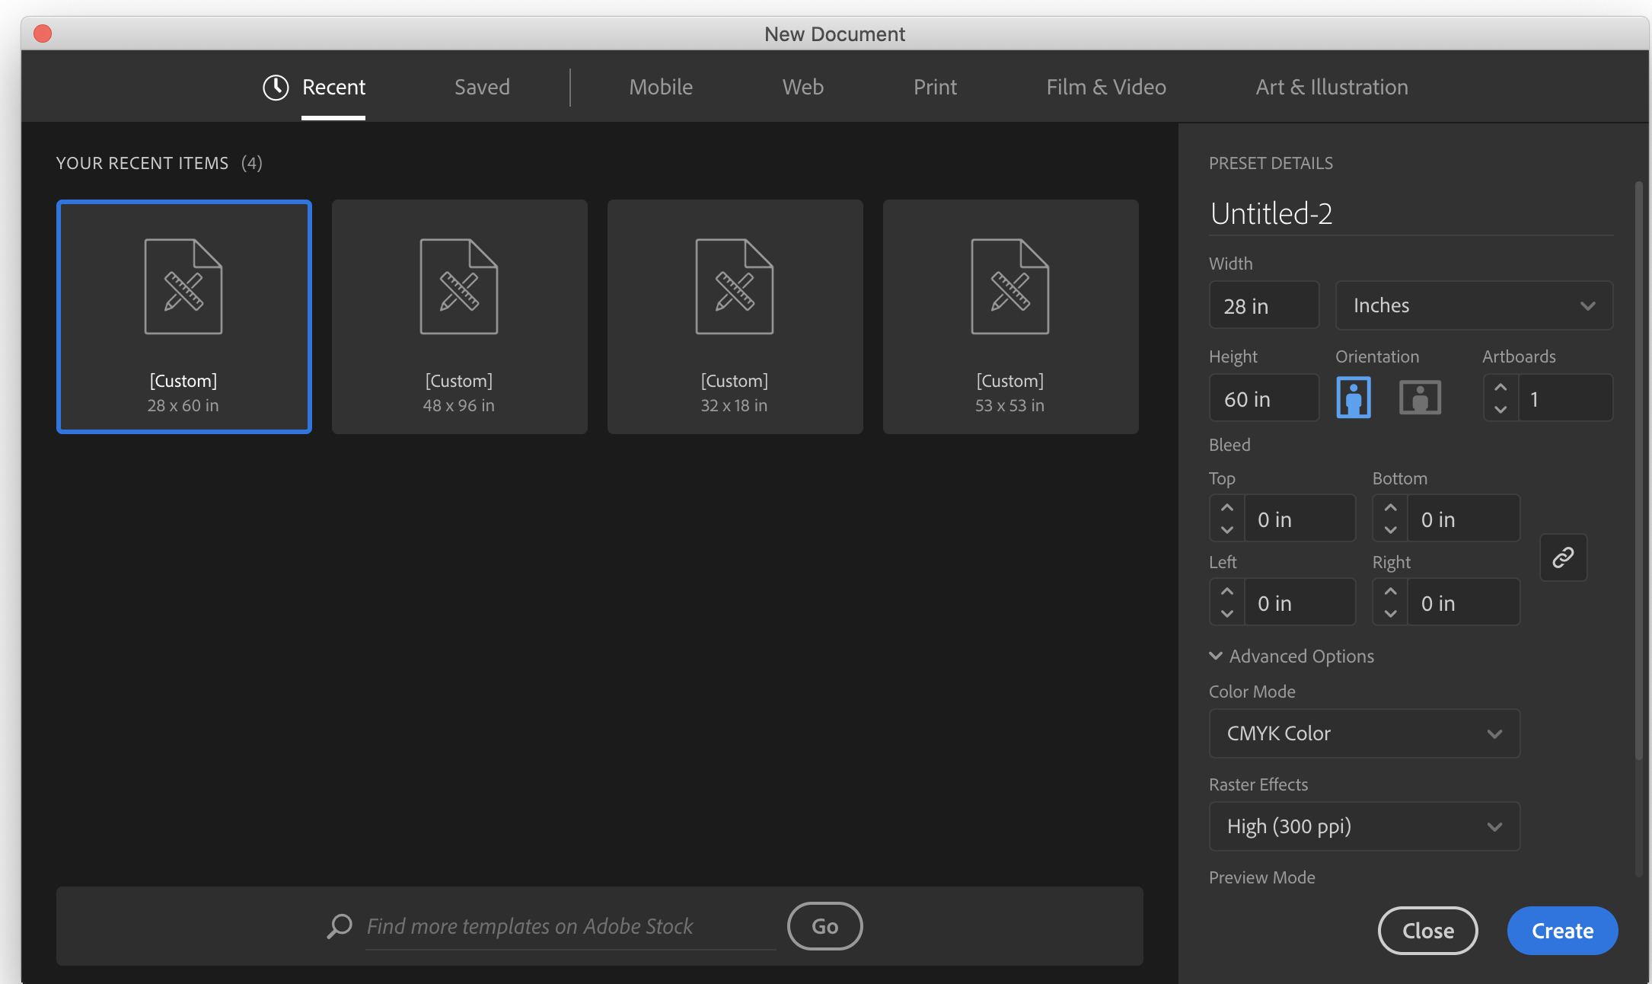Open the Raster Effects dropdown
The image size is (1652, 984).
coord(1363,826)
